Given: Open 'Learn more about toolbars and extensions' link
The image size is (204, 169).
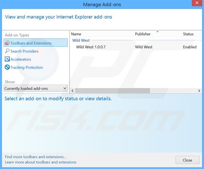Looking at the screenshot, I should tap(41, 162).
